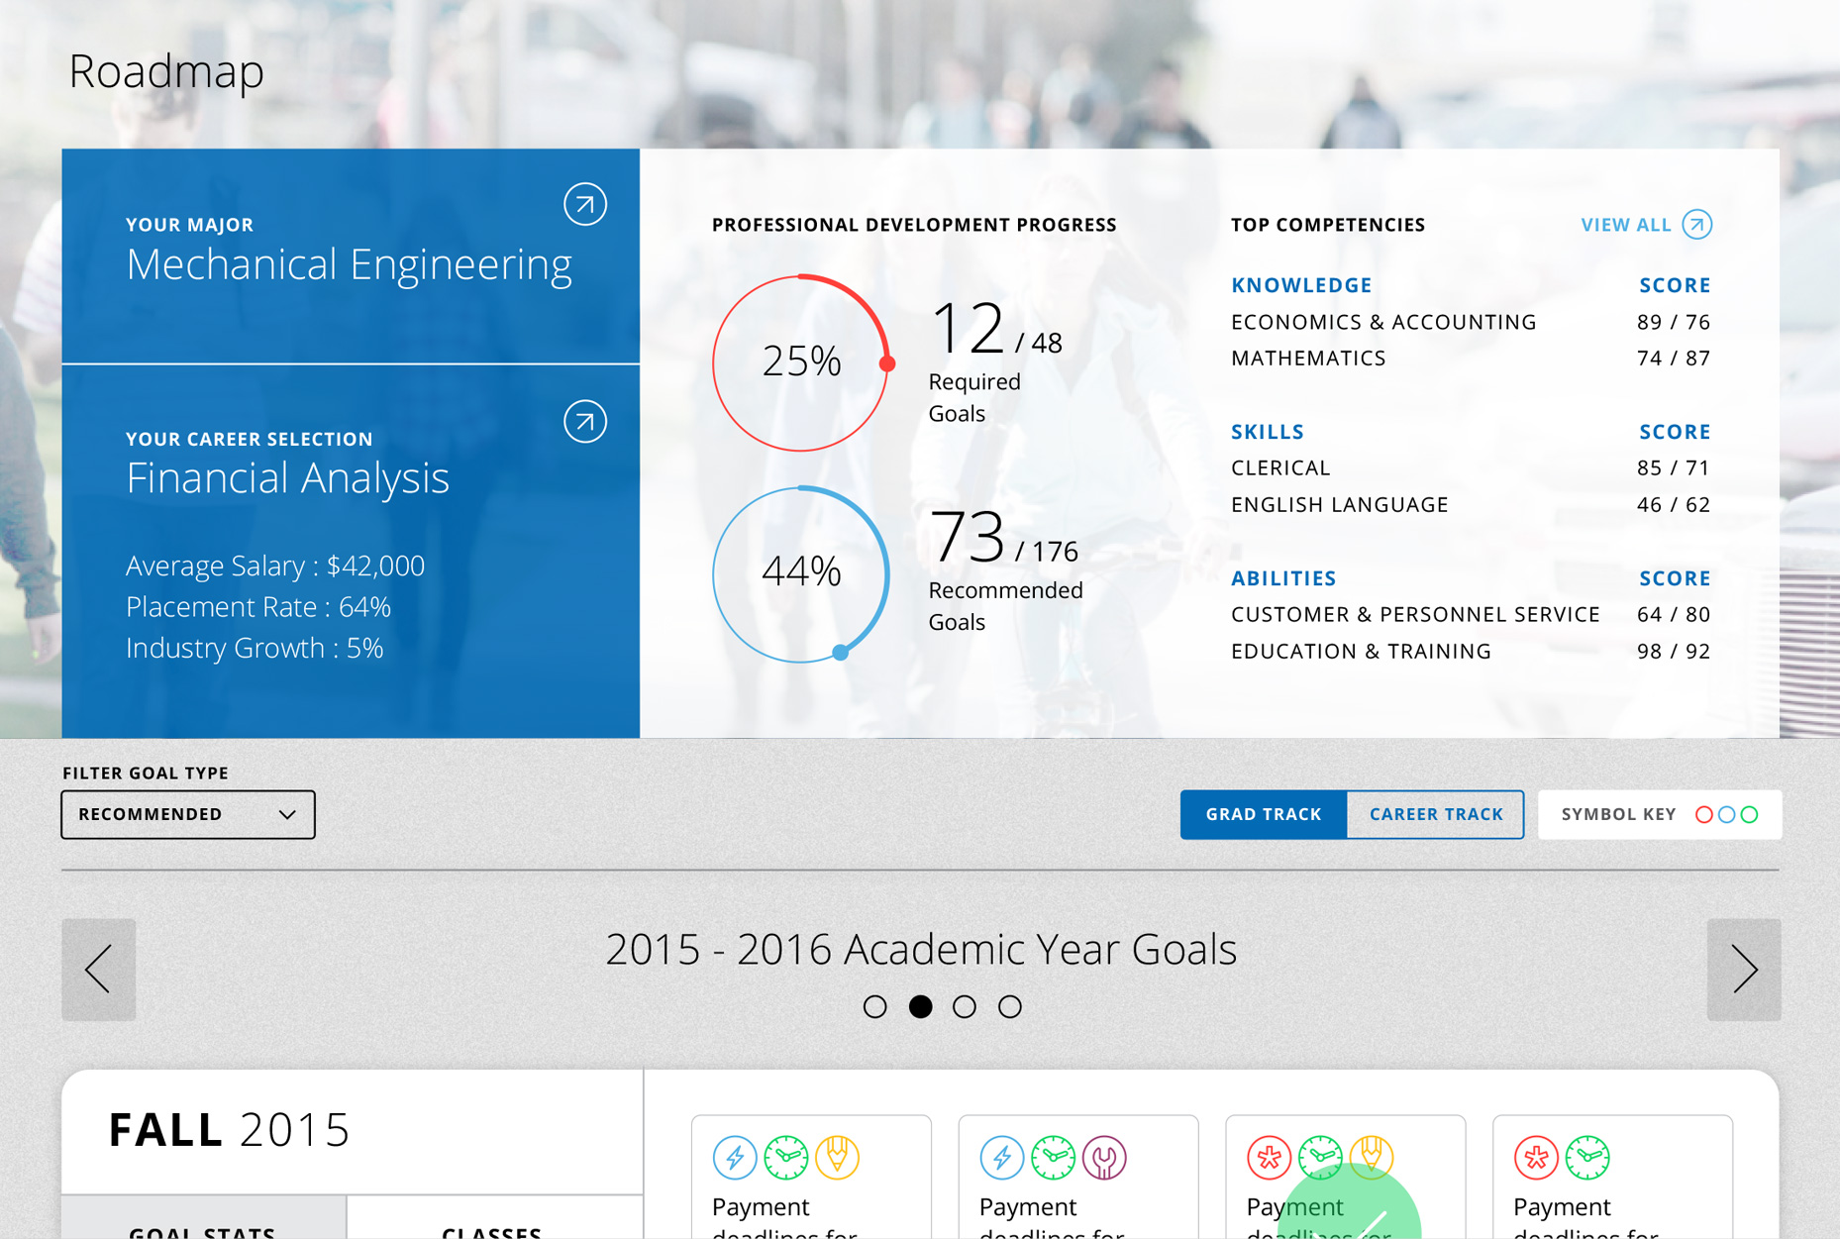Click the Abilities category heading

click(1283, 578)
